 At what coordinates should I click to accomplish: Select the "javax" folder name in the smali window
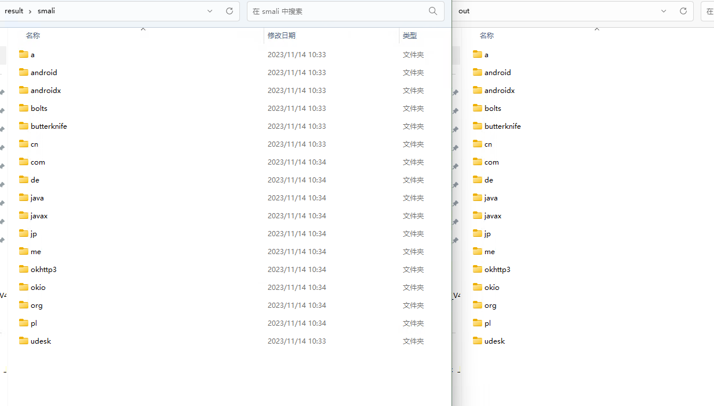click(39, 216)
